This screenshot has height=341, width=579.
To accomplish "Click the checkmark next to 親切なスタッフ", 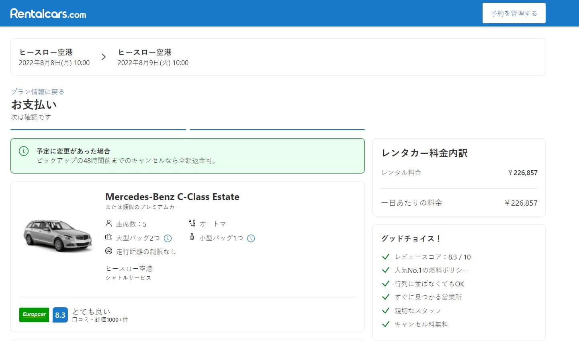I will (386, 310).
